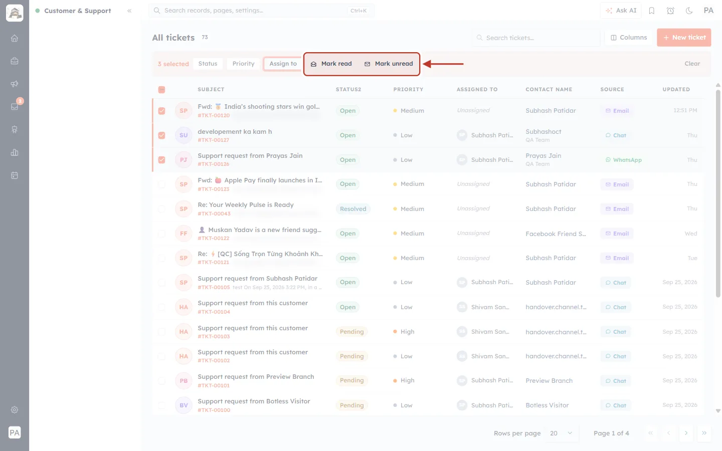Image resolution: width=722 pixels, height=451 pixels.
Task: Check the Re: Your Weekly Pulse ticket checkbox
Action: (161, 209)
